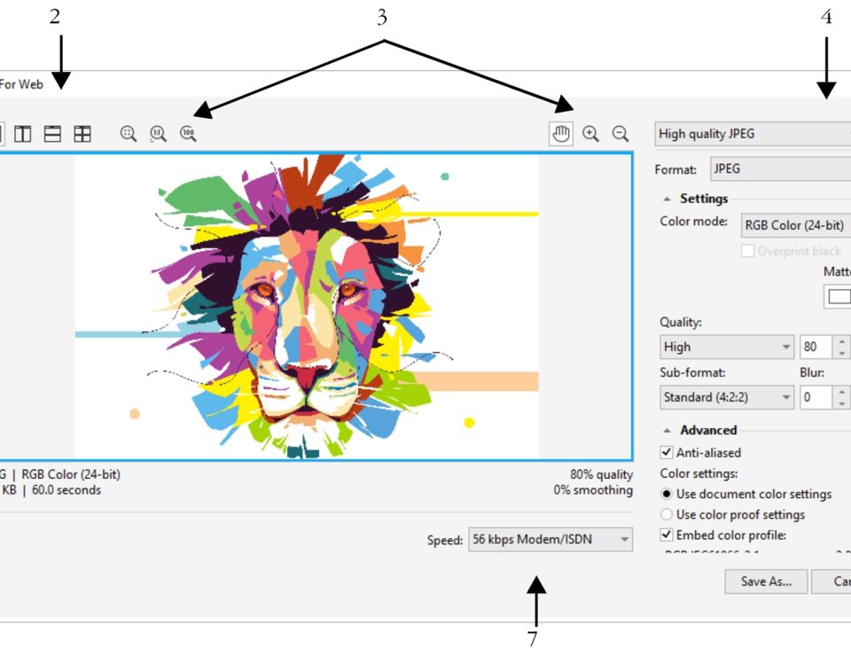The width and height of the screenshot is (851, 665).
Task: Collapse the Advanced section
Action: click(x=667, y=430)
